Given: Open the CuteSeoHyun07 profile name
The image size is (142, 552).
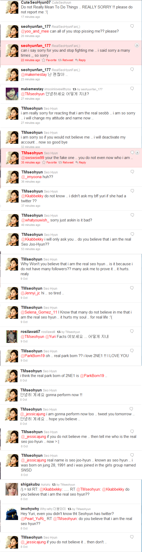Looking at the screenshot, I should (36, 2).
